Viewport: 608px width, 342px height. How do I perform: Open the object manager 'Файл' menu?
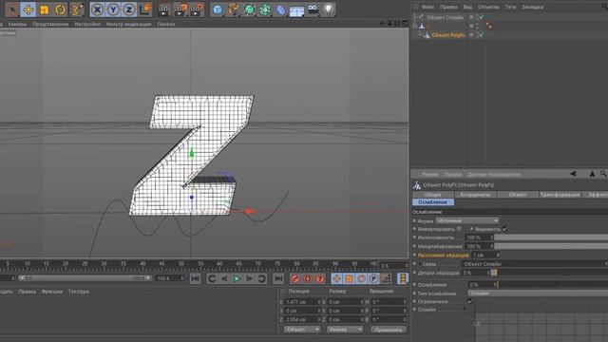click(427, 7)
